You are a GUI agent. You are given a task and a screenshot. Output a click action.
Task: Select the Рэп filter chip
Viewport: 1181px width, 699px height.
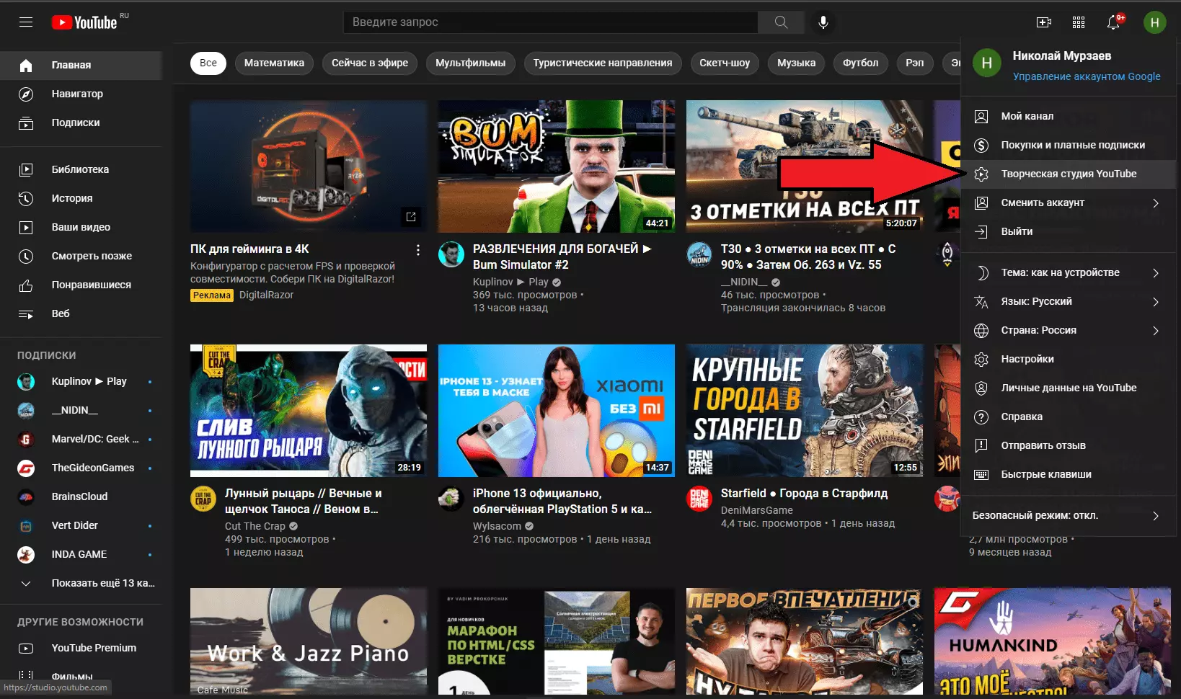point(915,63)
